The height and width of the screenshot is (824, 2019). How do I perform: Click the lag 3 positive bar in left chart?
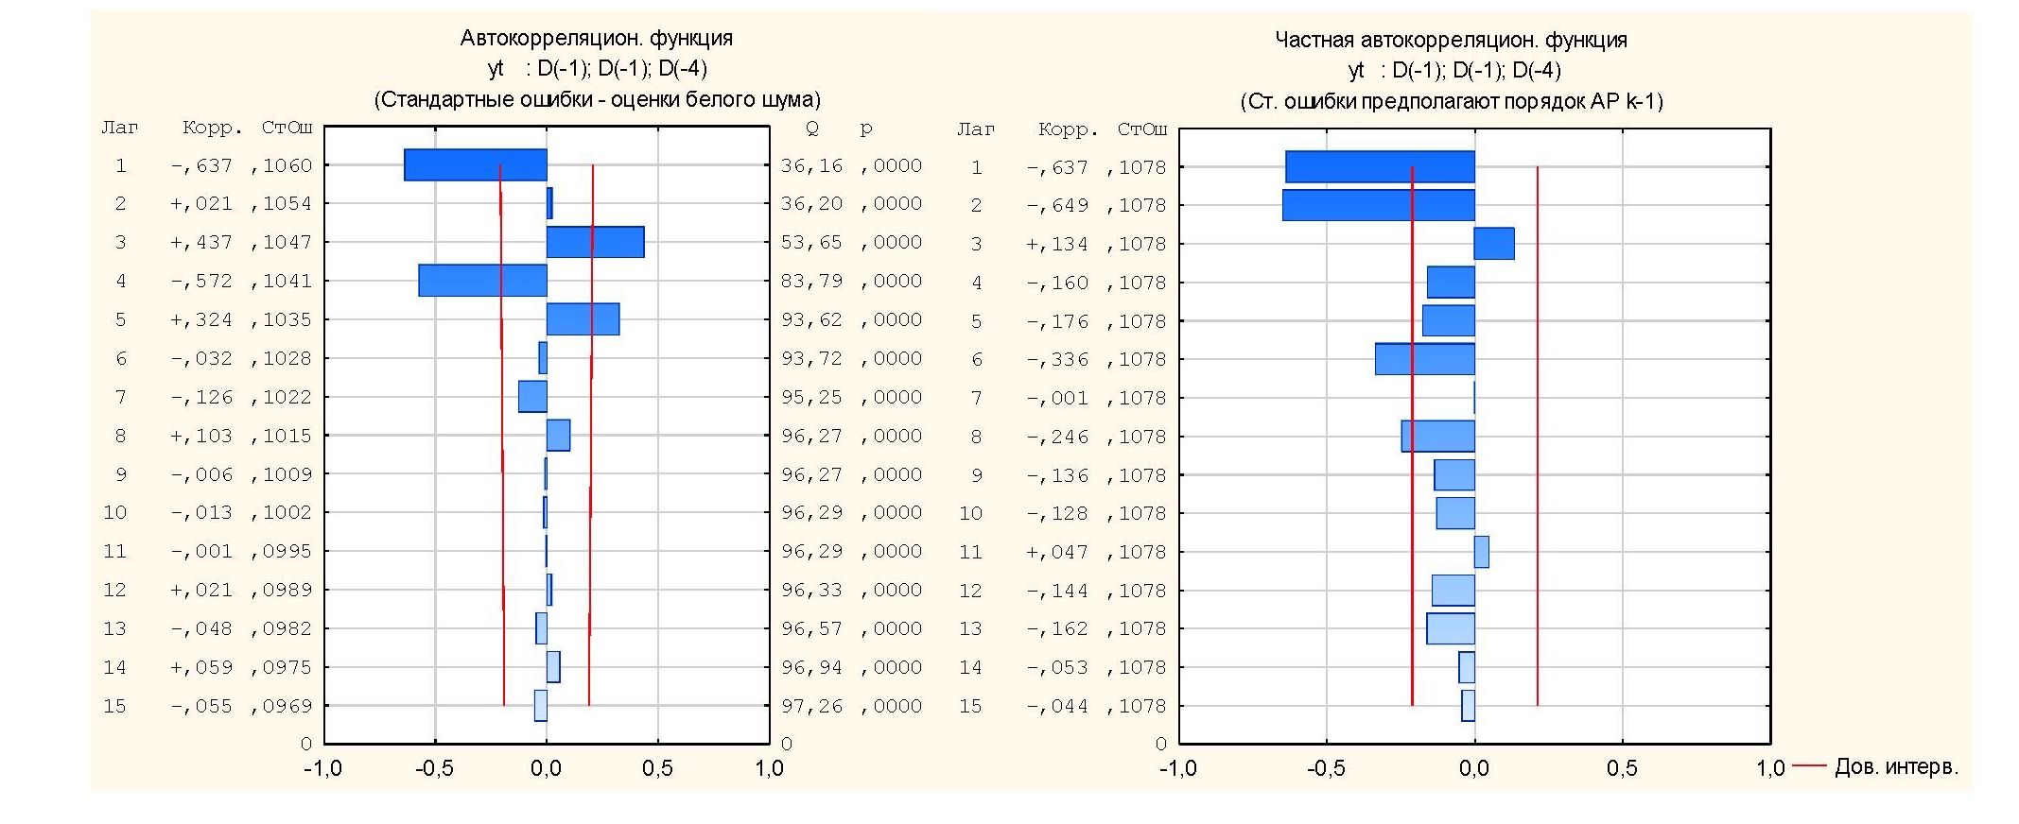pos(595,242)
